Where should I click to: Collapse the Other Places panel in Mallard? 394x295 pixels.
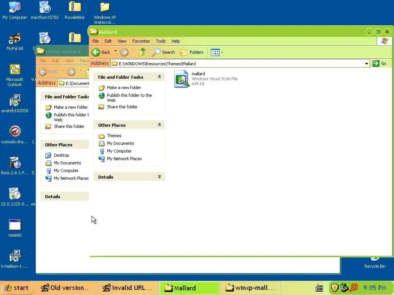tap(159, 125)
